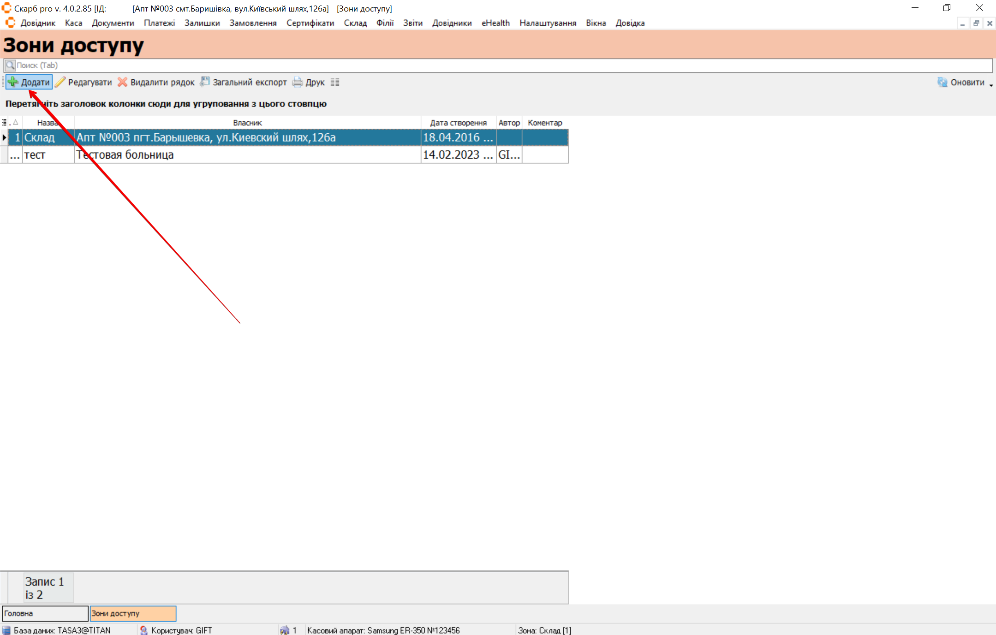Click the grid column chooser icon in header
This screenshot has height=635, width=996.
pyautogui.click(x=4, y=123)
